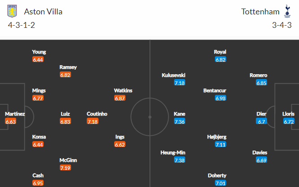299x187 pixels.
Task: Open the Tottenham team link
Action: [260, 12]
